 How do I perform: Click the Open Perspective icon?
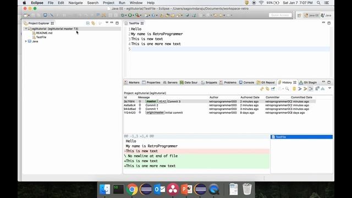pyautogui.click(x=299, y=15)
